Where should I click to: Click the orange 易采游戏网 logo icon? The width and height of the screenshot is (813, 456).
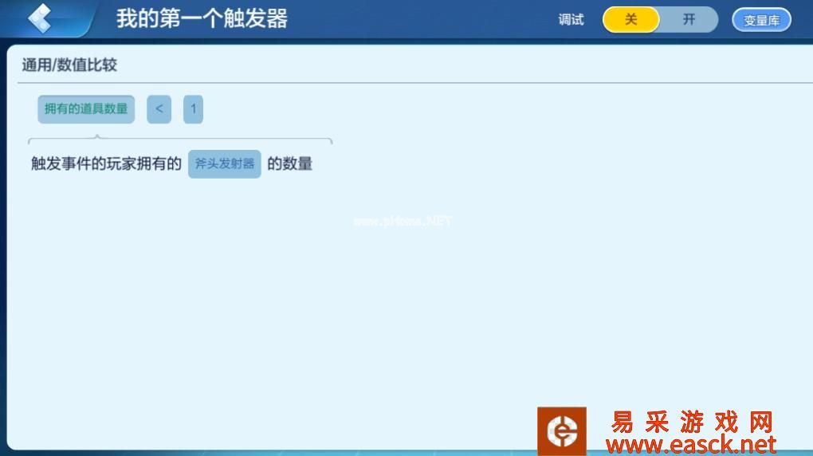(x=561, y=431)
